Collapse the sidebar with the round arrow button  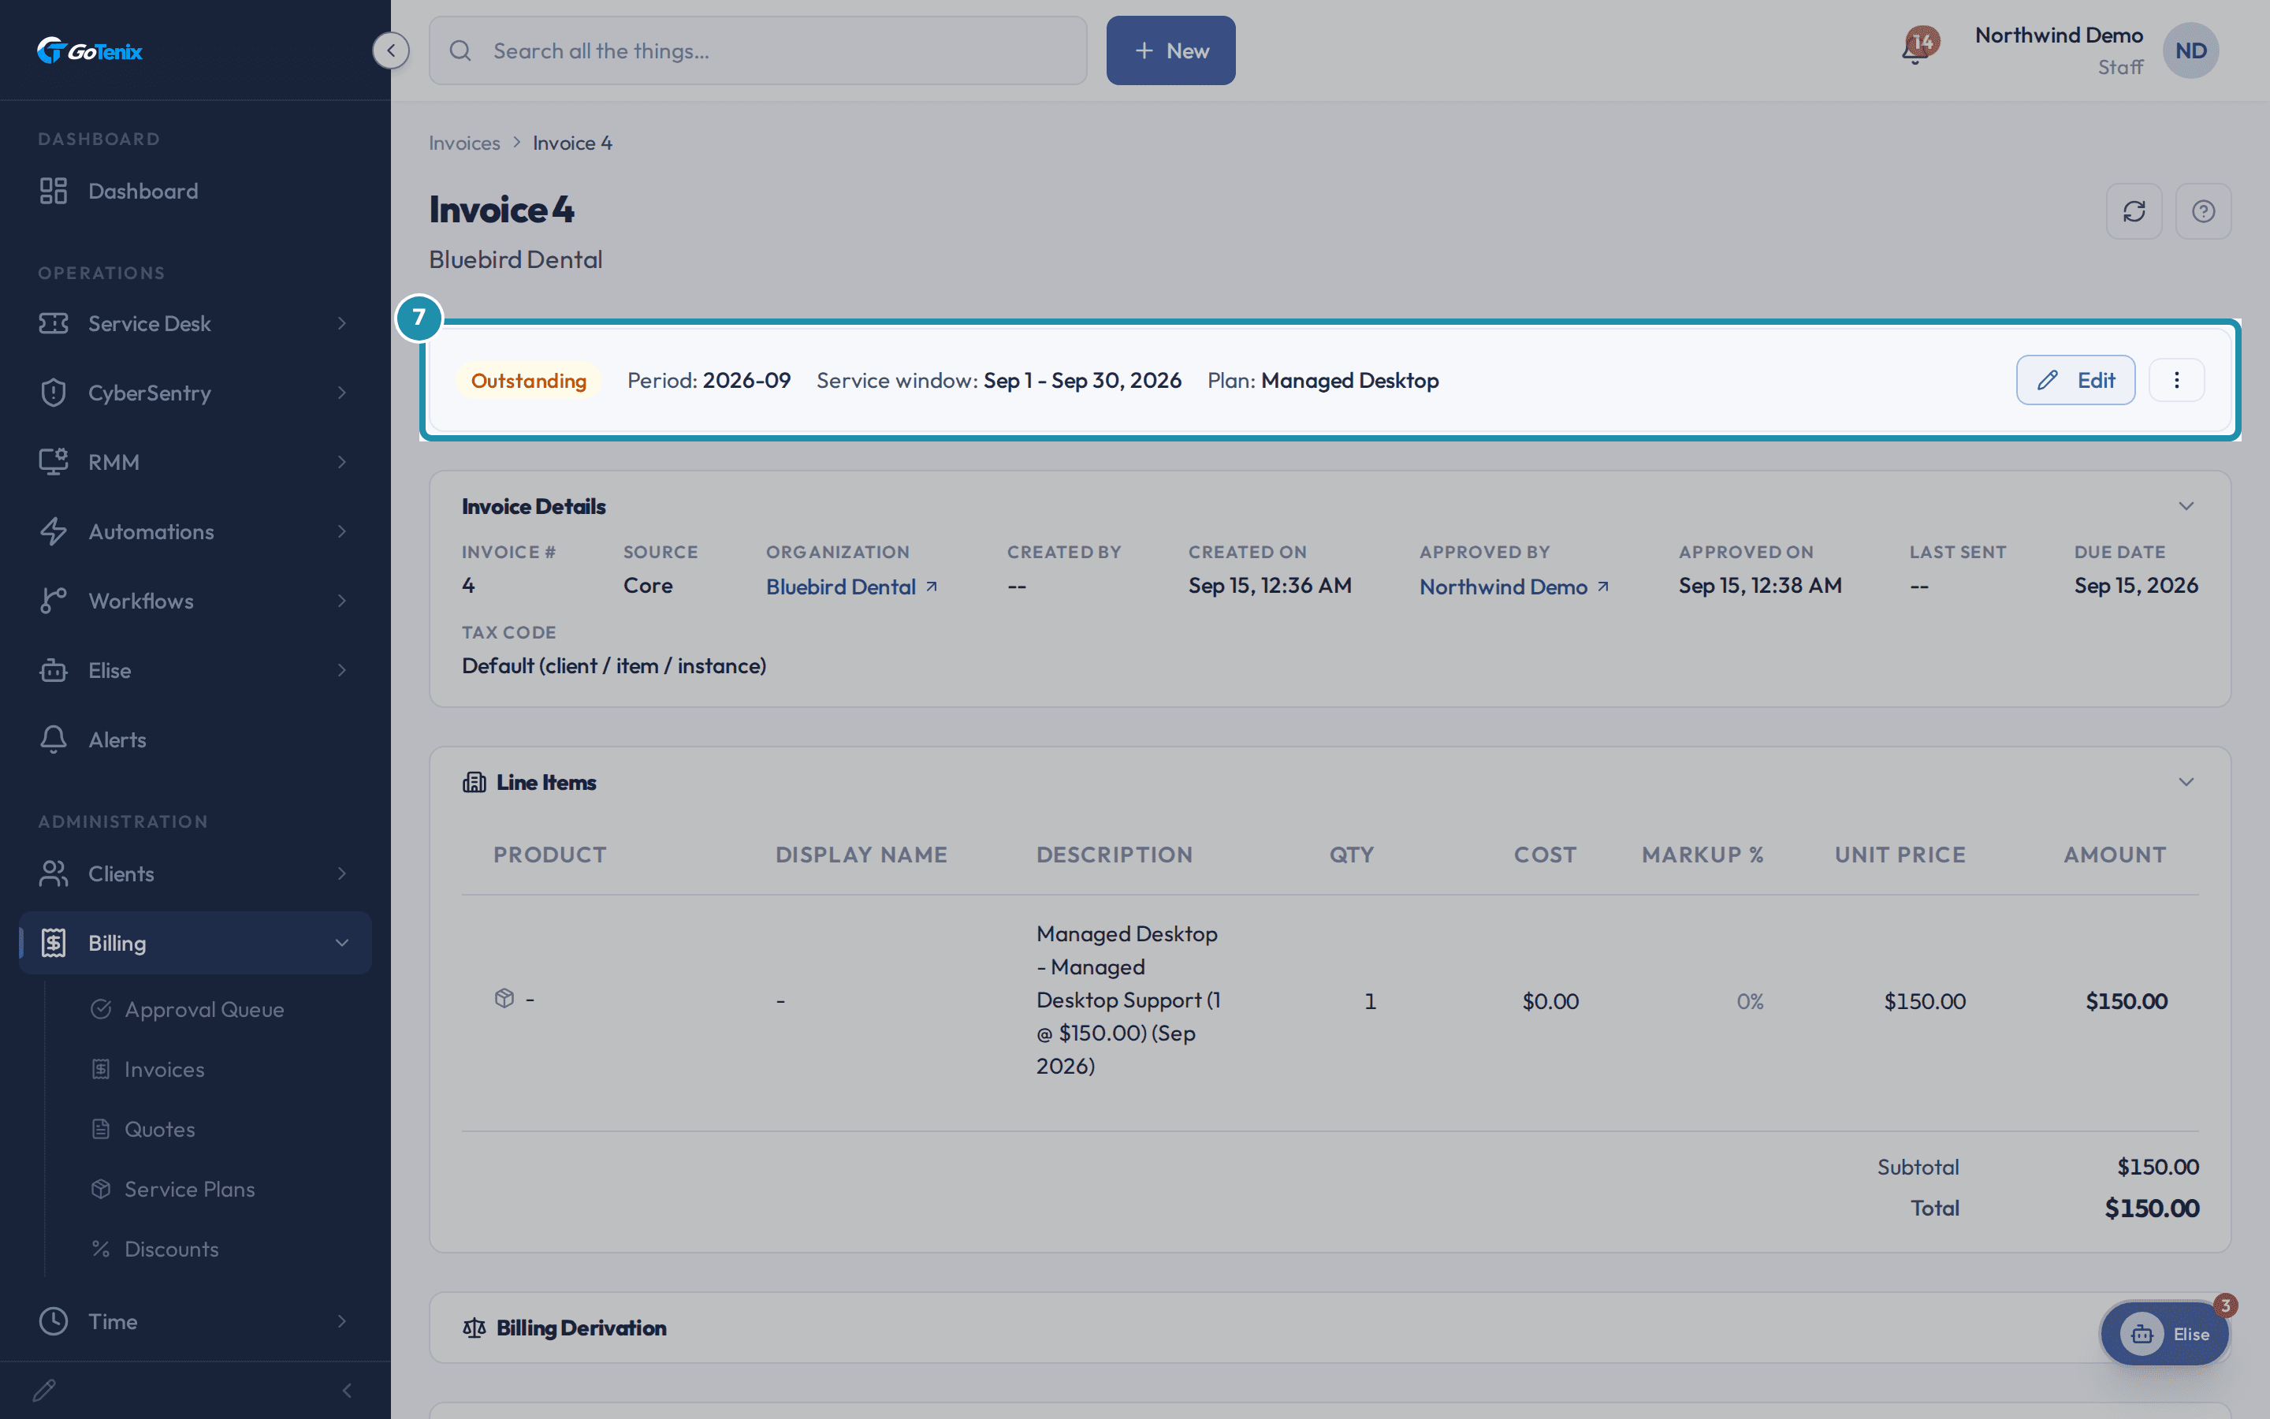(x=390, y=50)
